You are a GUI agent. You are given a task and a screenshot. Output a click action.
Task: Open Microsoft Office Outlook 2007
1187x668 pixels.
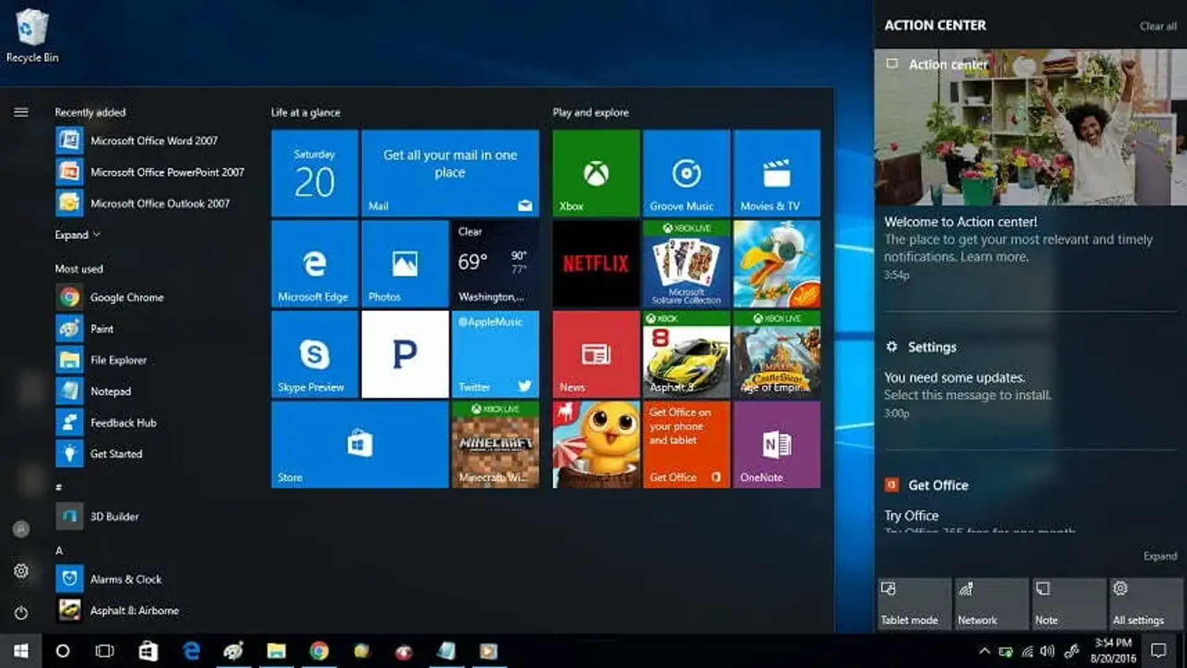(151, 203)
